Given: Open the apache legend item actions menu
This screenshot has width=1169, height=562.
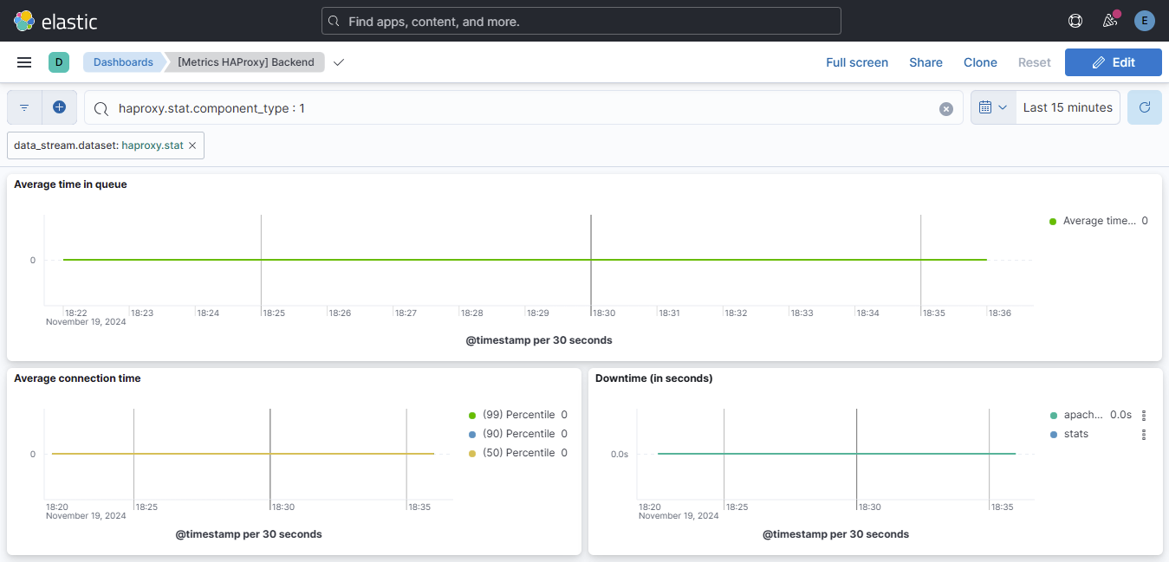Looking at the screenshot, I should [1143, 415].
